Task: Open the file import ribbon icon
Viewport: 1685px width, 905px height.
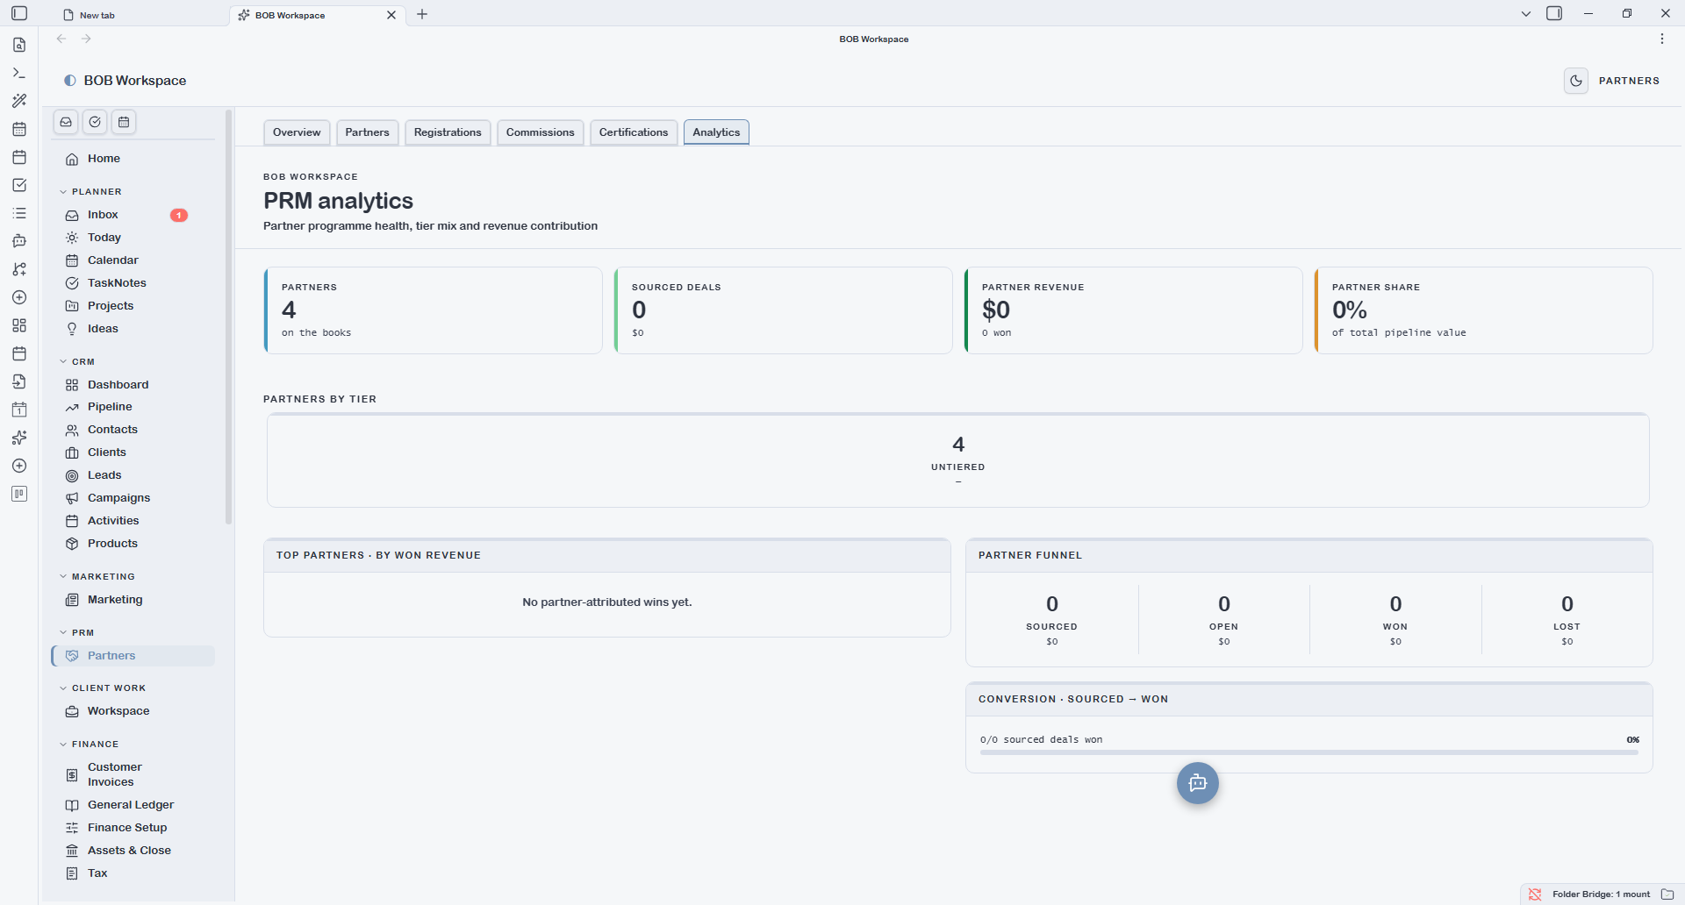Action: 19,381
